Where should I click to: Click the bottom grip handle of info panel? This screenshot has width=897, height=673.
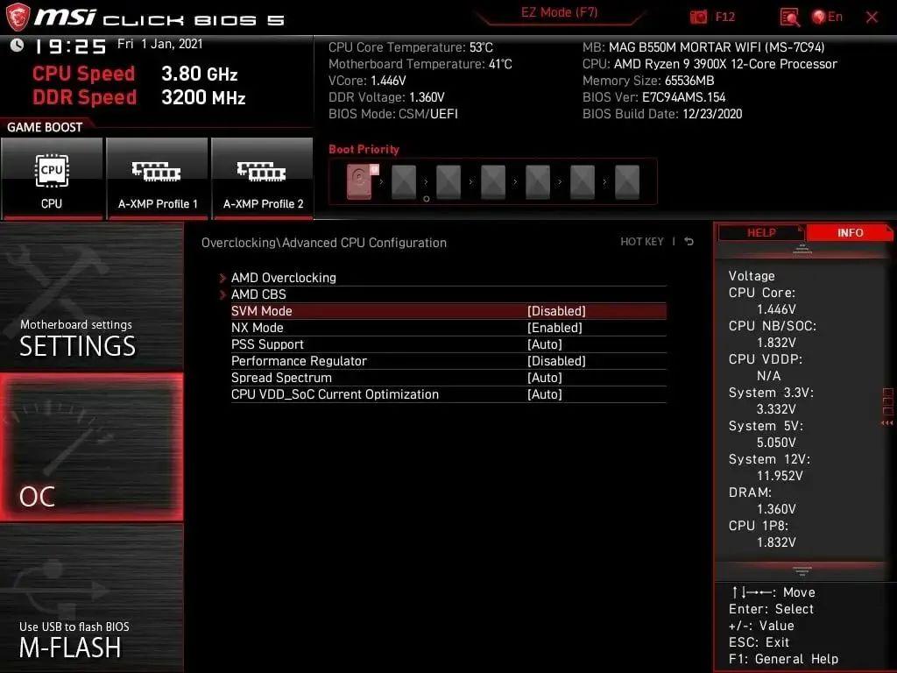802,570
